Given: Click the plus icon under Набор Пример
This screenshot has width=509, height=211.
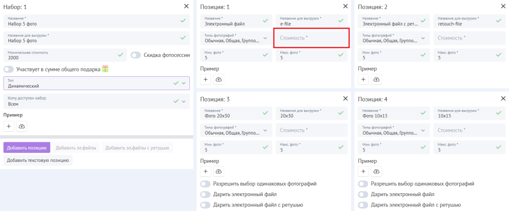Looking at the screenshot, I should tap(9, 127).
